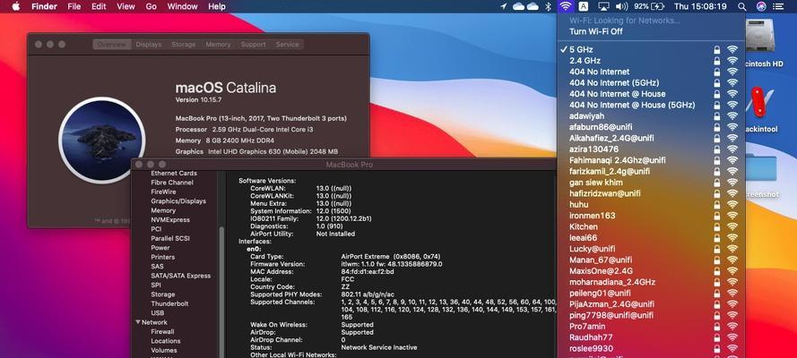The image size is (797, 358).
Task: Select Parallel SCSI in the sidebar
Action: (170, 238)
